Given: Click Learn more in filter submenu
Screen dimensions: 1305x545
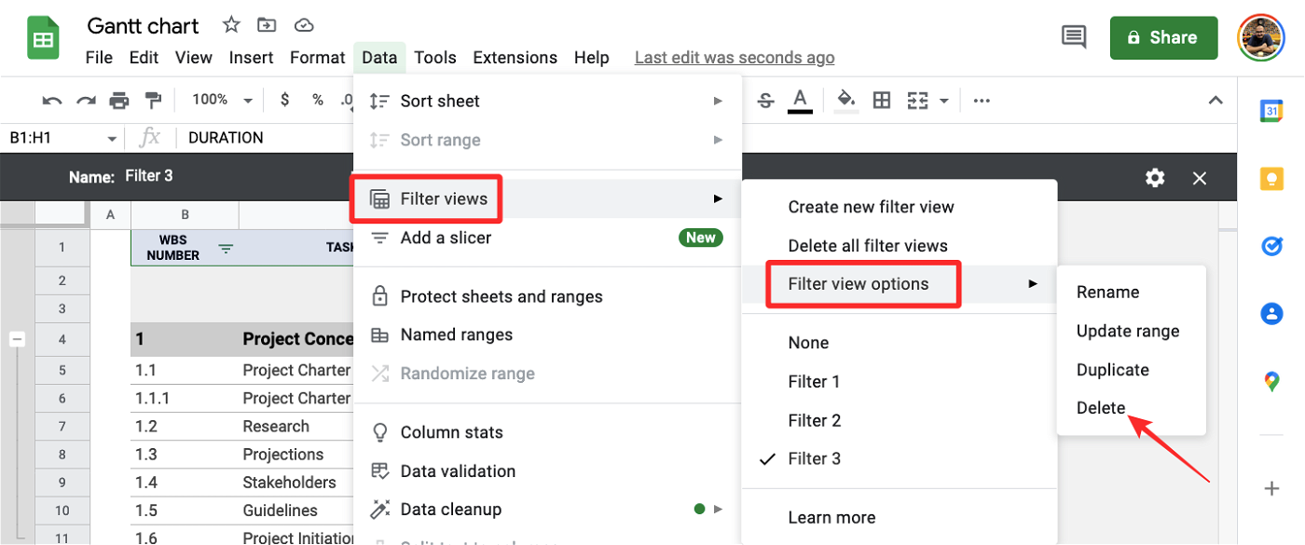Looking at the screenshot, I should (x=900, y=518).
